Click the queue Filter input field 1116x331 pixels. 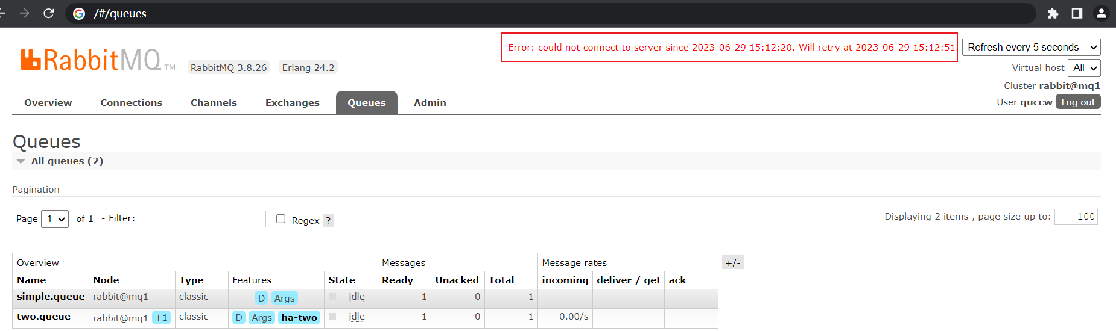pos(202,219)
